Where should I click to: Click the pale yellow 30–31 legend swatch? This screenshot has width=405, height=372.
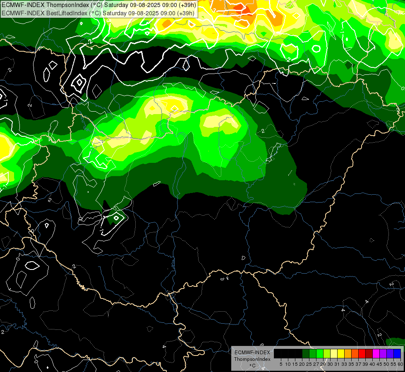[334, 353]
